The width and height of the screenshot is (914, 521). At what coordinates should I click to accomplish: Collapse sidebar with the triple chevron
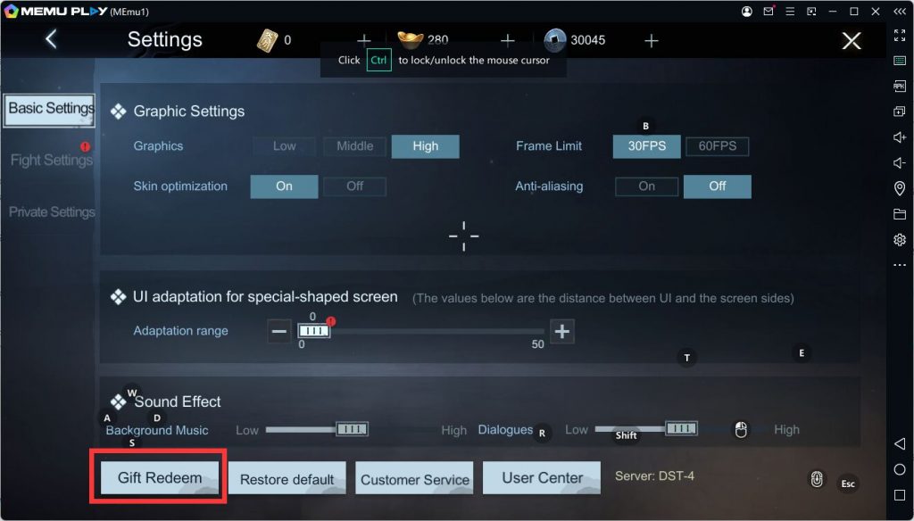pyautogui.click(x=900, y=12)
